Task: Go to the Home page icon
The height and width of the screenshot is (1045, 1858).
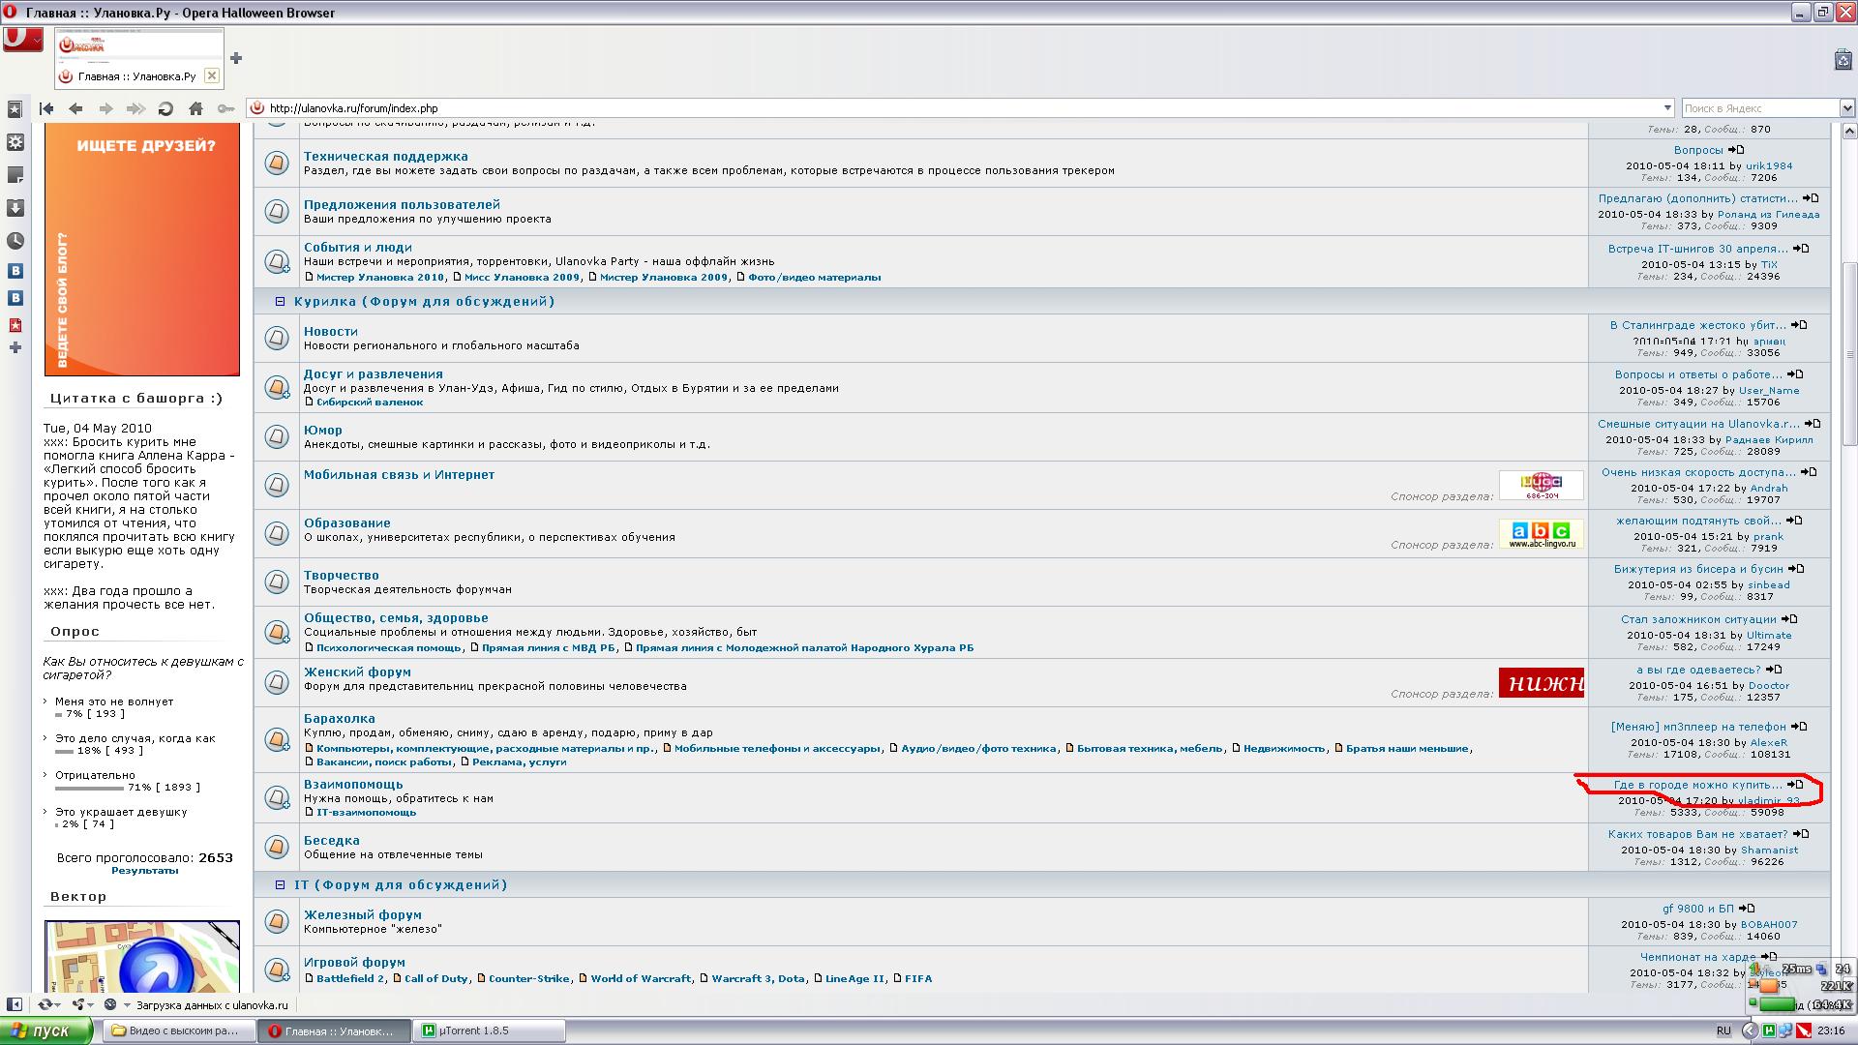Action: [x=195, y=108]
